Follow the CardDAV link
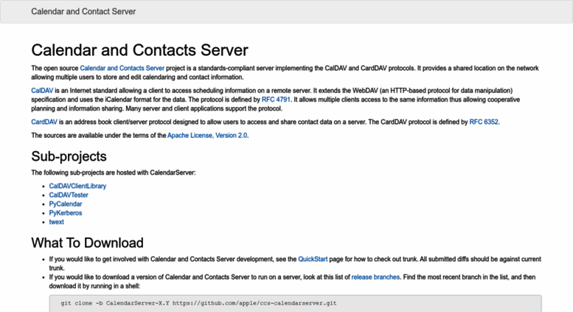The height and width of the screenshot is (312, 573). [x=44, y=122]
